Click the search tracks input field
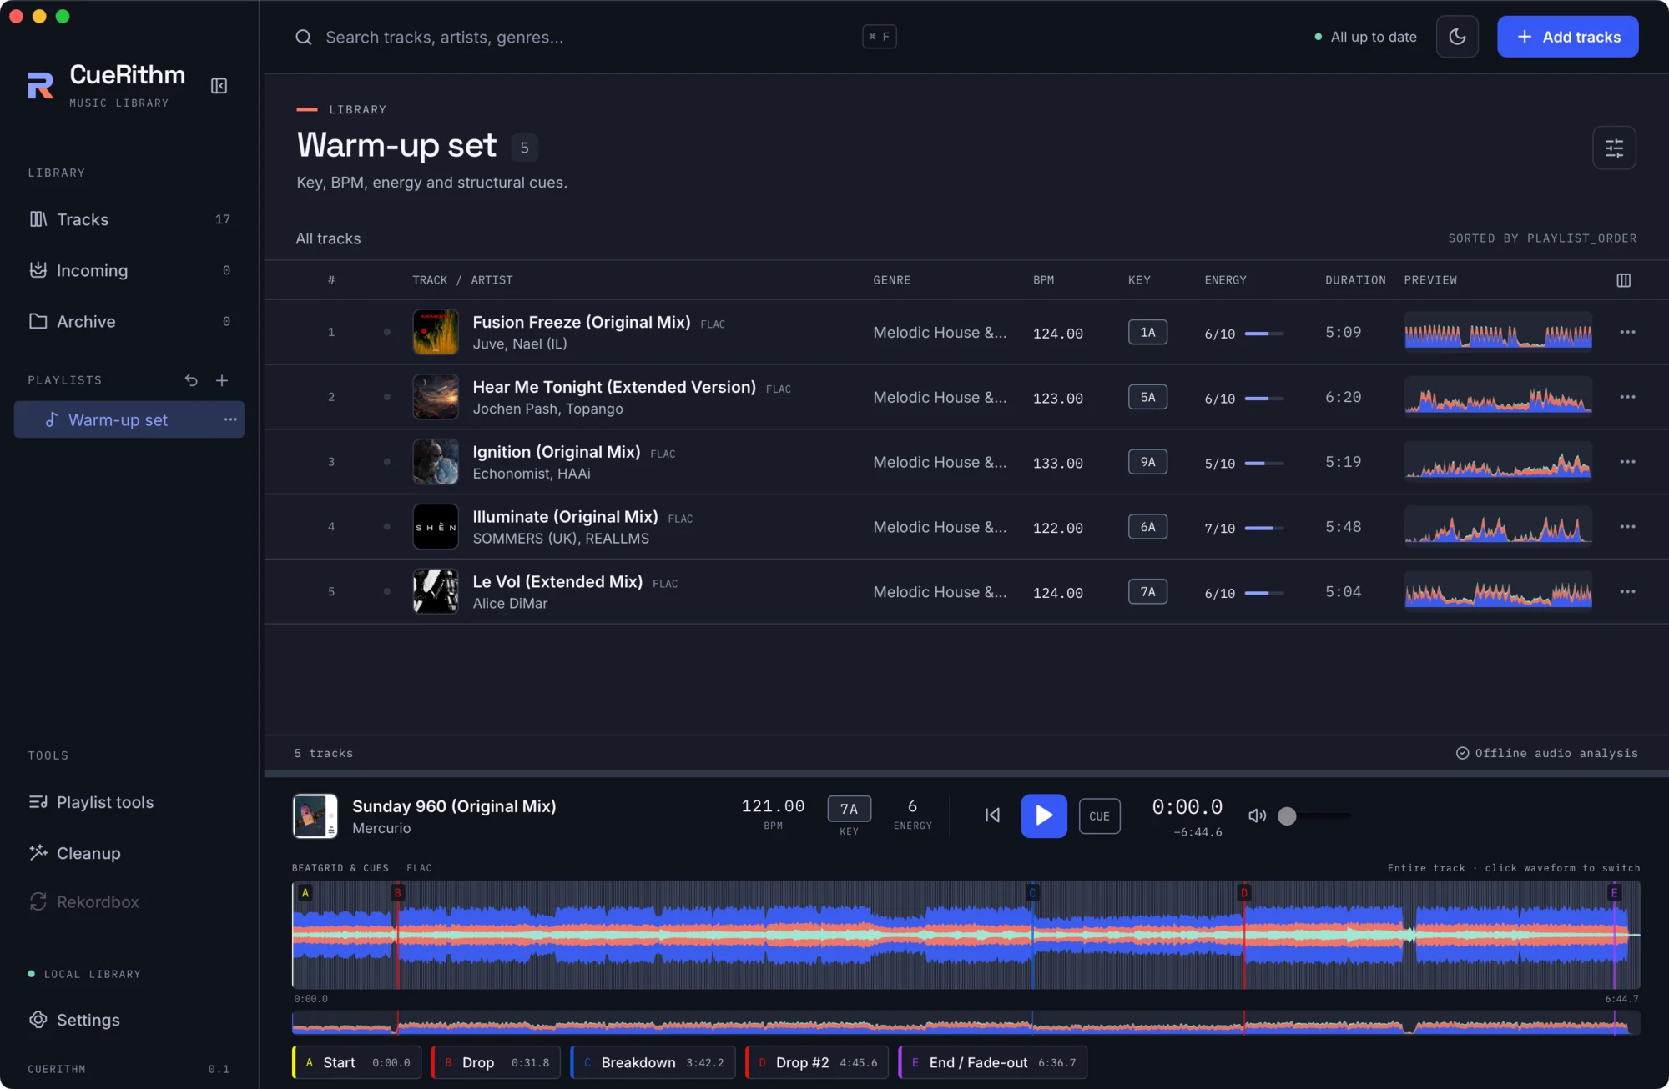 595,37
